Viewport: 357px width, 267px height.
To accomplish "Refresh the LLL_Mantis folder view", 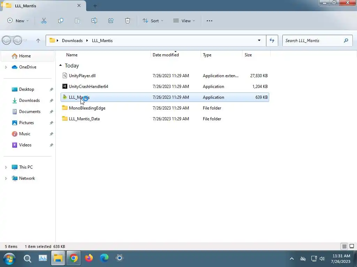I will pos(272,40).
